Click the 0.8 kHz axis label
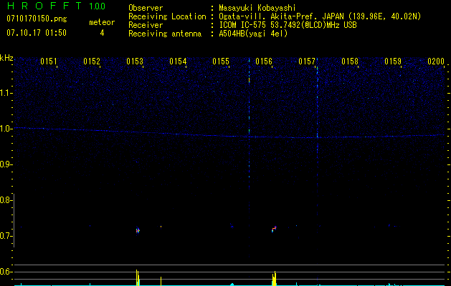 [x=6, y=200]
